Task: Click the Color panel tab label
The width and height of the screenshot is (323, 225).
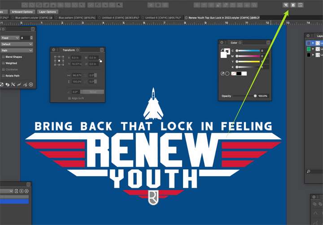Action: tap(234, 43)
